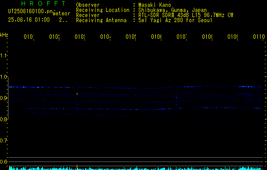This screenshot has height=170, width=267.
Task: Click the Observer label
Action: coord(88,5)
